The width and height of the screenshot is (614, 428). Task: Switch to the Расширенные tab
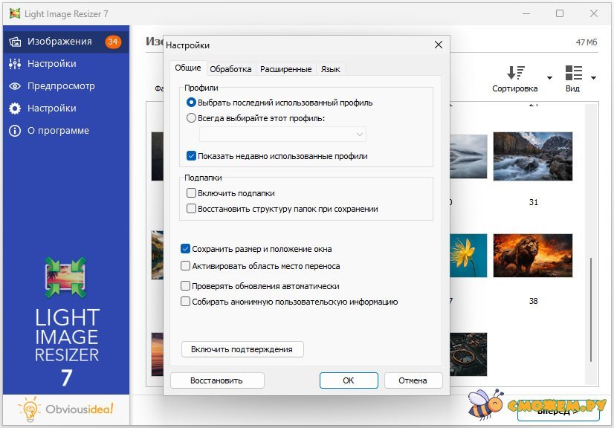285,69
